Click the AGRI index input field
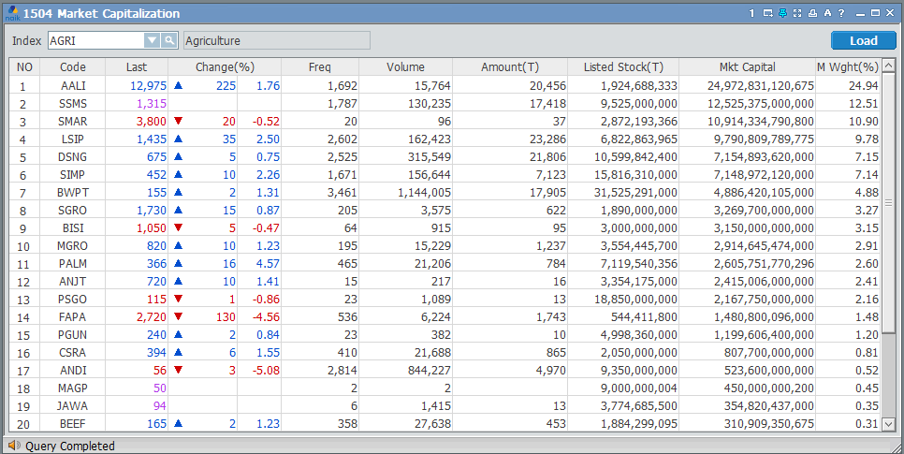The width and height of the screenshot is (904, 454). click(95, 40)
